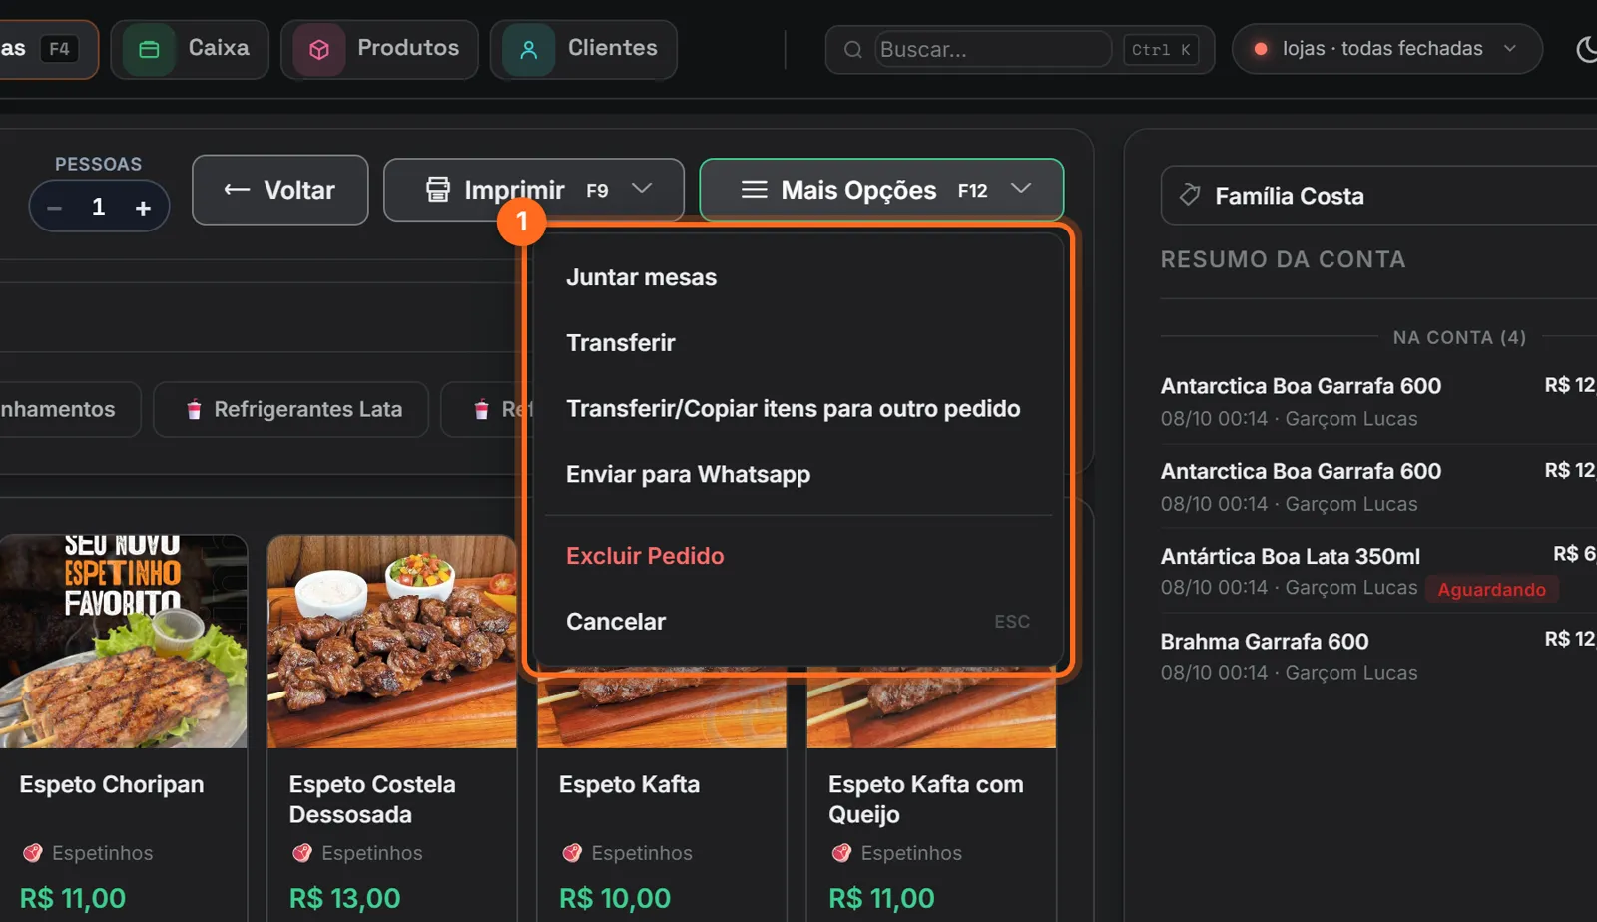Viewport: 1597px width, 922px height.
Task: Increase number of pessoas with plus
Action: click(x=143, y=208)
